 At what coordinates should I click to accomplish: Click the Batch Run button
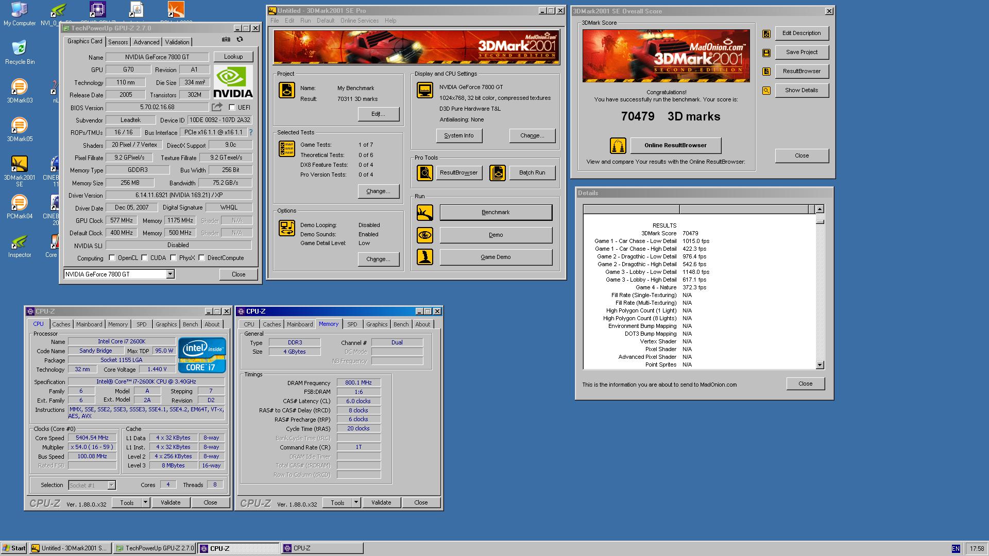[532, 173]
